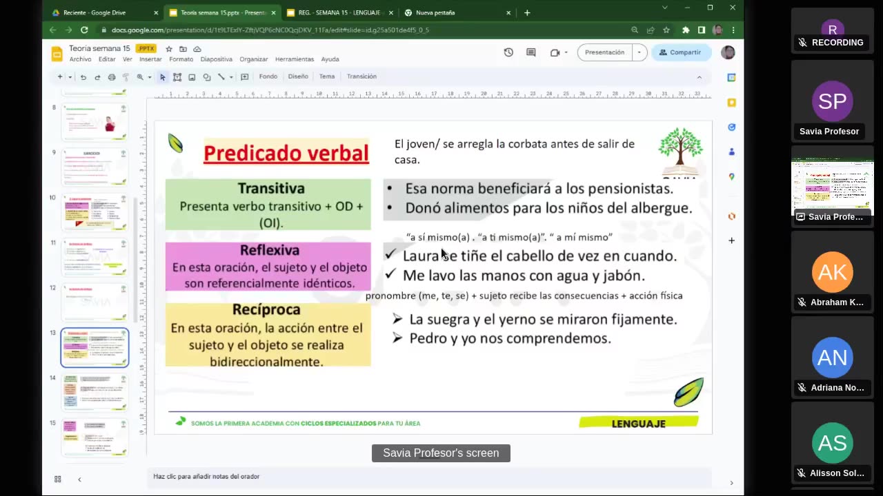Select slide 8 thumbnail

[95, 122]
